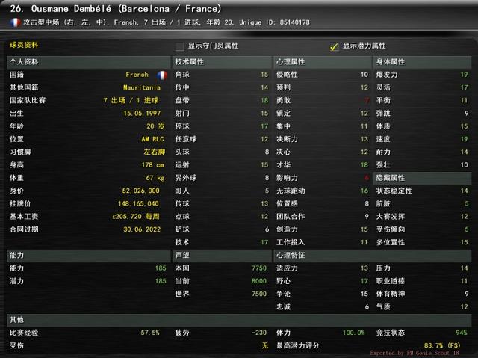Click the 挂牌价 value 148,165,040
The image size is (478, 358).
(x=138, y=203)
